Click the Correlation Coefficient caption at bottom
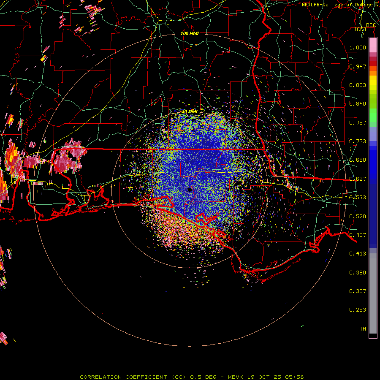The image size is (380, 380). click(x=192, y=377)
